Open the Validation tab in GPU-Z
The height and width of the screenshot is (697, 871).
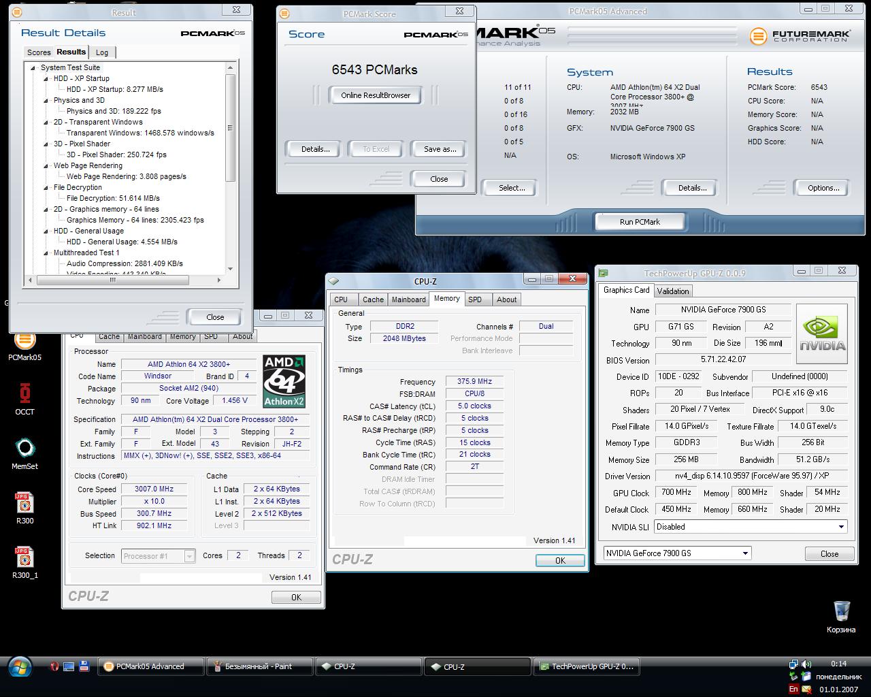pyautogui.click(x=673, y=291)
